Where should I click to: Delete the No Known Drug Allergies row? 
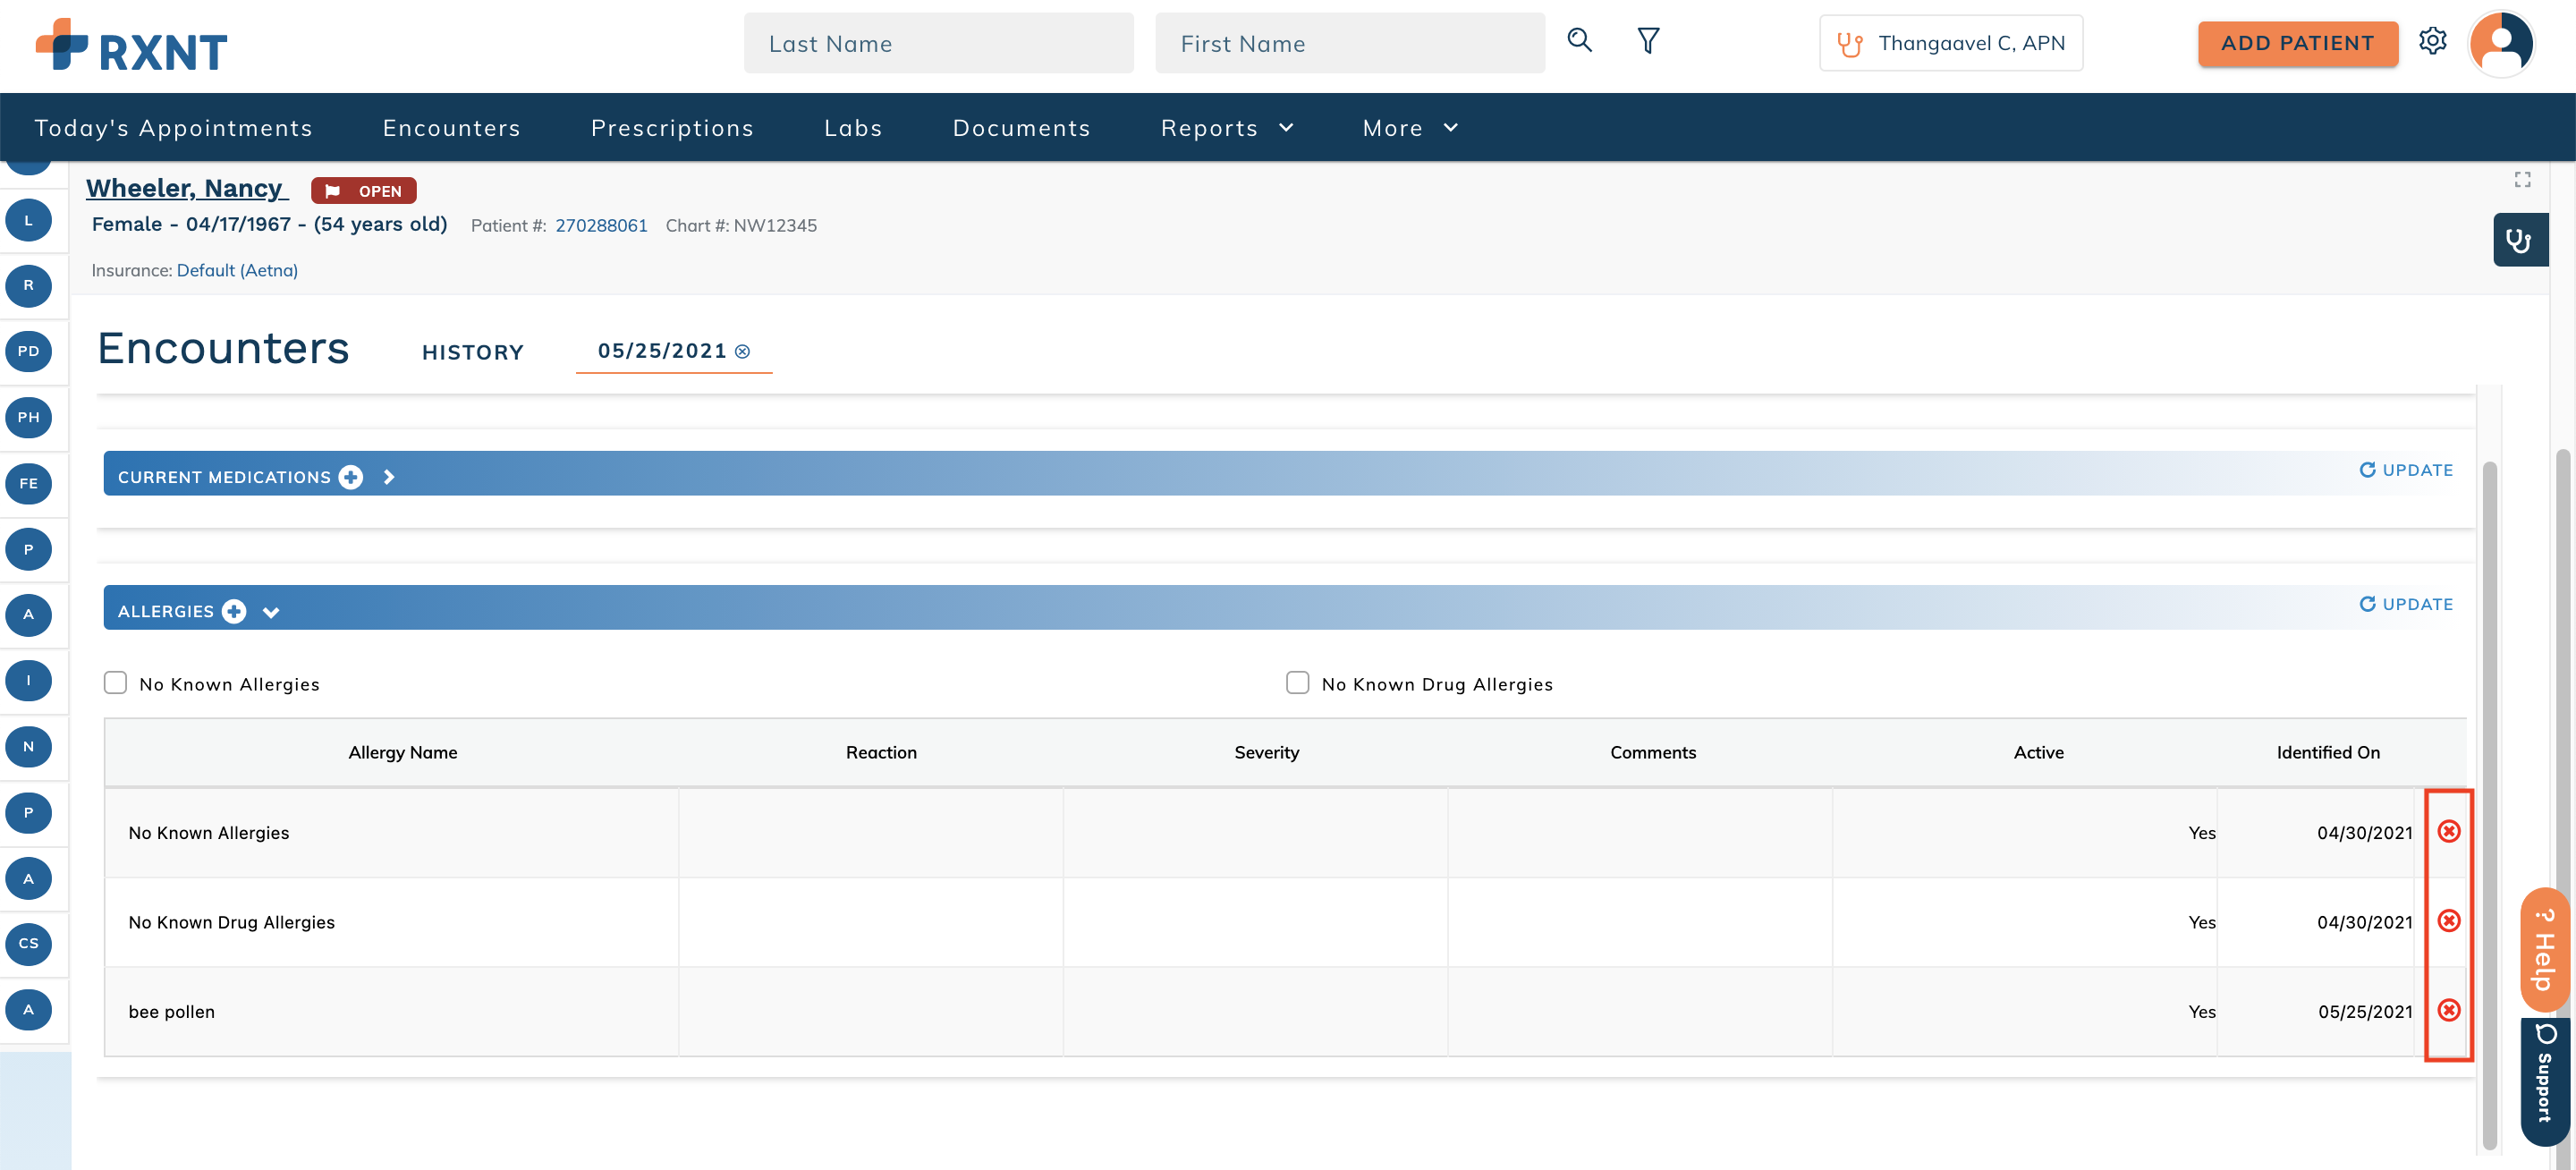pos(2448,920)
